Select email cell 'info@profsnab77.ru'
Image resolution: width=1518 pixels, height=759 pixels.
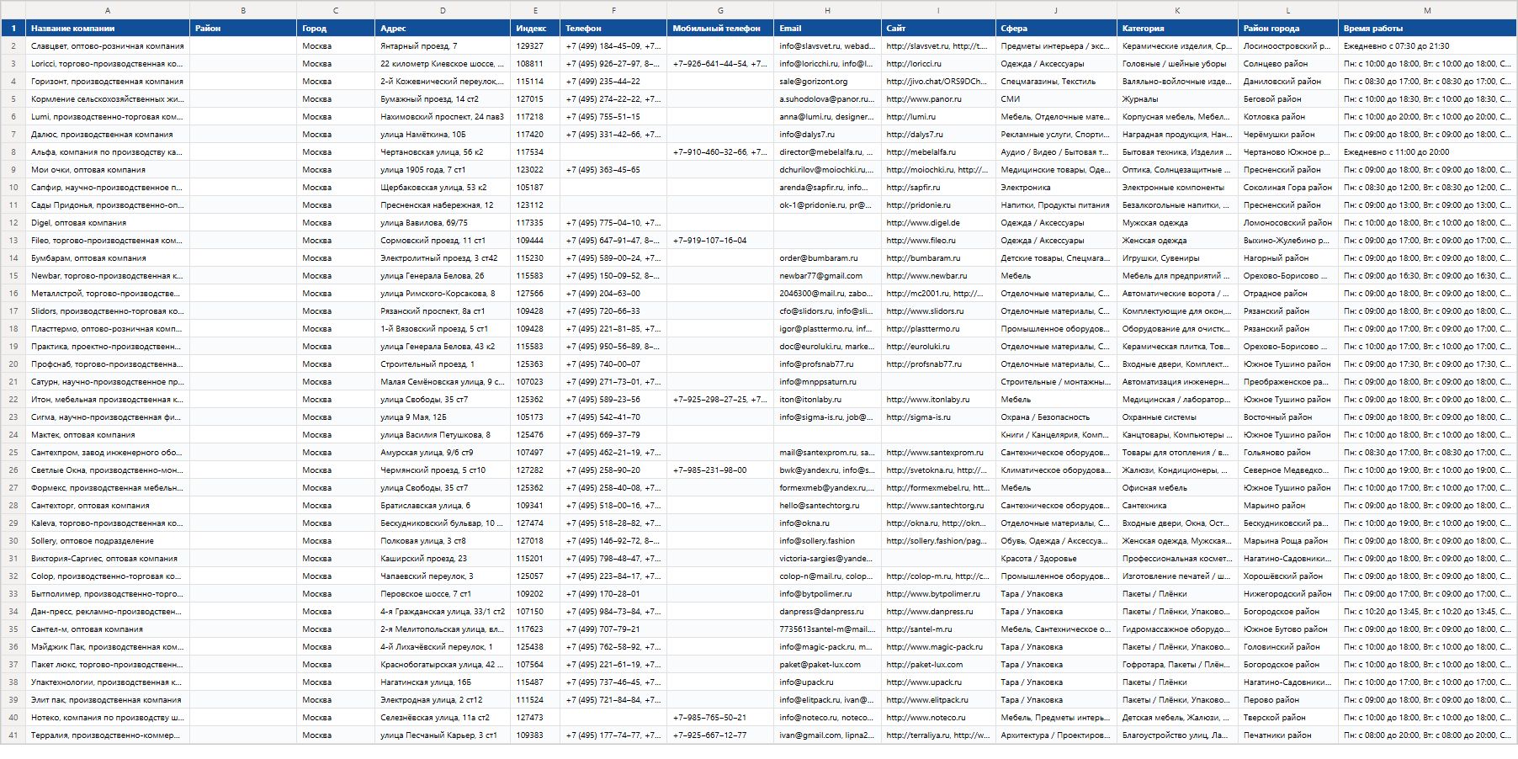(827, 364)
